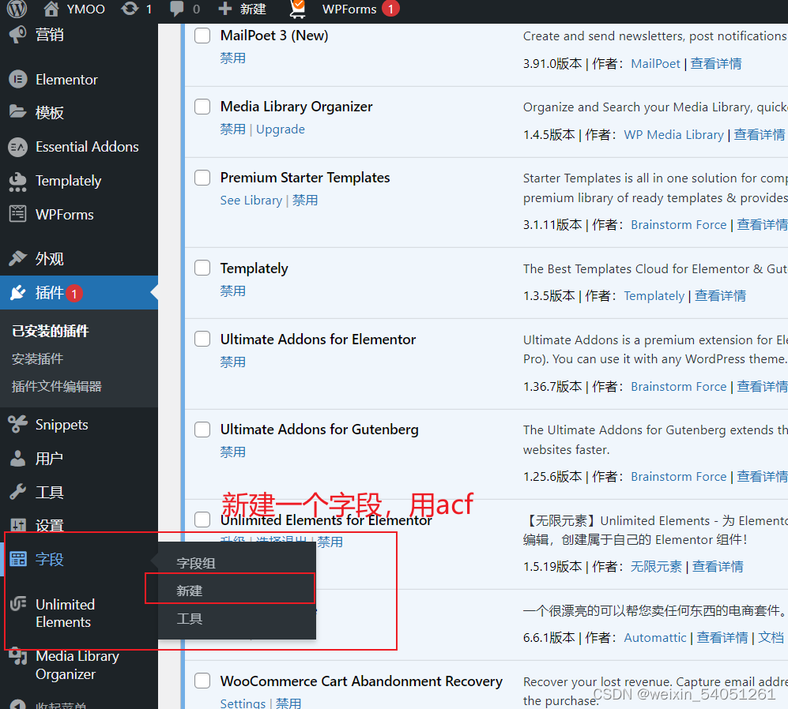Select Unlimited Elements for Elementor checkbox

point(202,520)
